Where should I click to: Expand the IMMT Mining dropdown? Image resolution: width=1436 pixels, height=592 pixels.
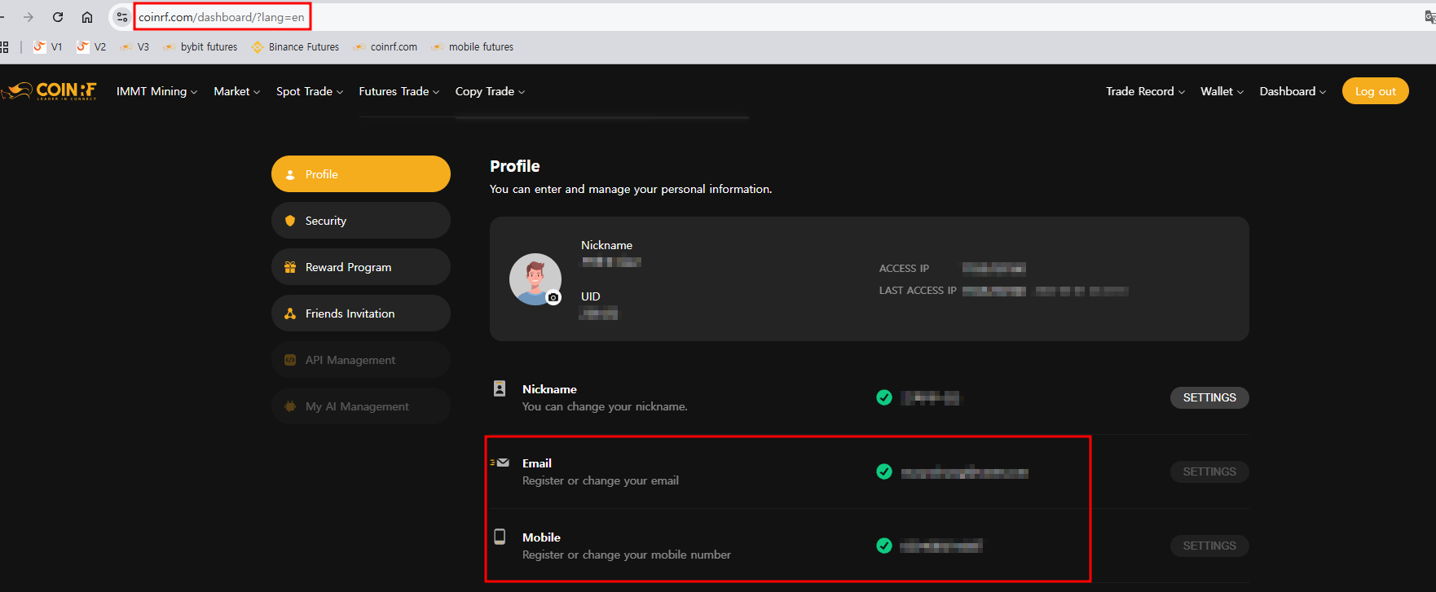(x=156, y=91)
